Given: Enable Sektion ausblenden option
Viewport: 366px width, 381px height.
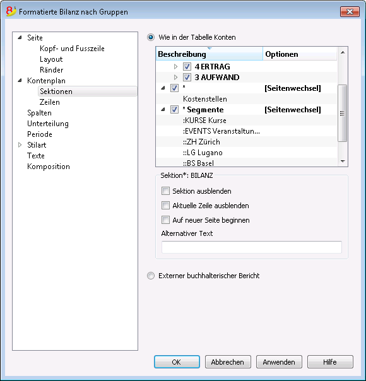Looking at the screenshot, I should point(165,191).
